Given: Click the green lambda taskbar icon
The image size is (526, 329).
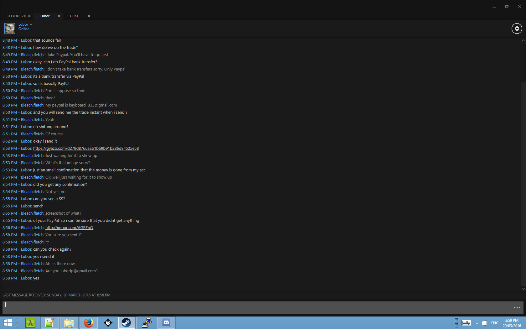Looking at the screenshot, I should [x=30, y=322].
